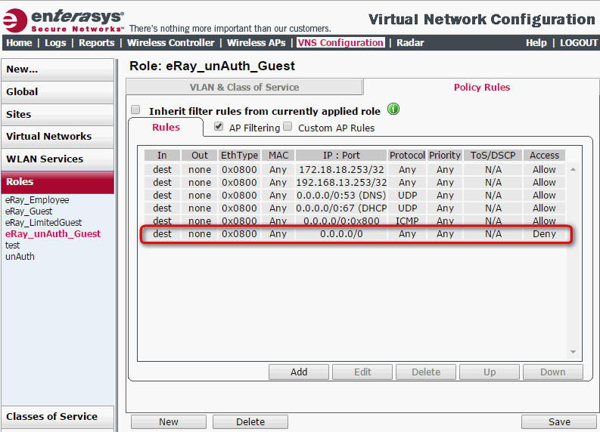
Task: Click the bottom Delete role button
Action: (x=250, y=421)
